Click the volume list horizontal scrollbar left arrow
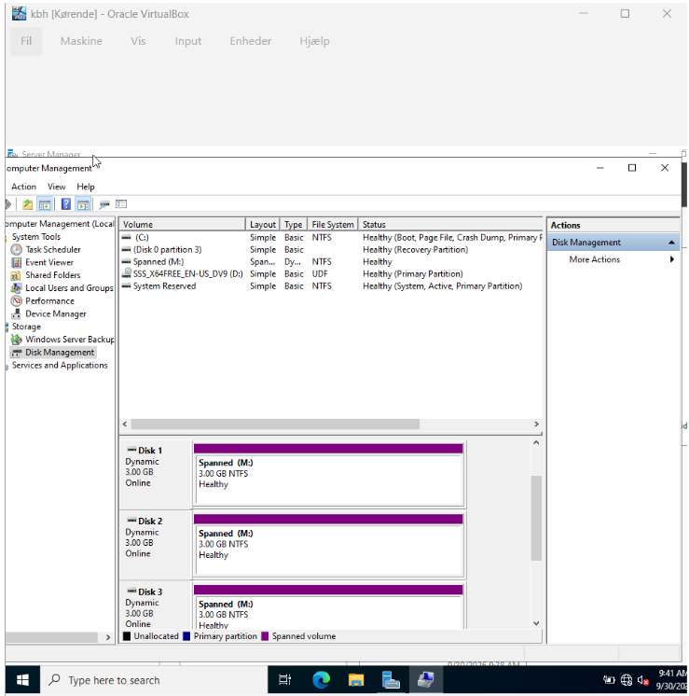Image resolution: width=689 pixels, height=696 pixels. 125,425
